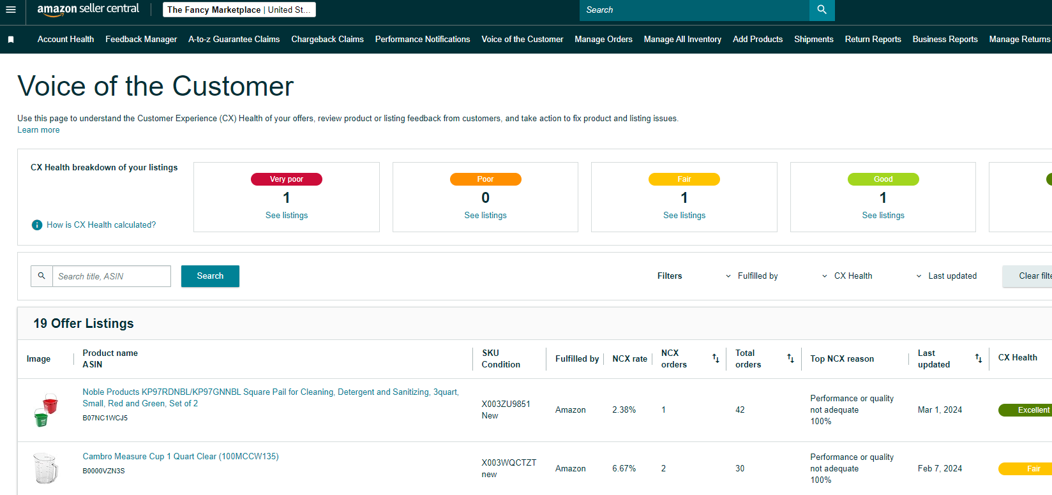Open How is CX Health calculated link
Image resolution: width=1052 pixels, height=495 pixels.
(x=101, y=225)
